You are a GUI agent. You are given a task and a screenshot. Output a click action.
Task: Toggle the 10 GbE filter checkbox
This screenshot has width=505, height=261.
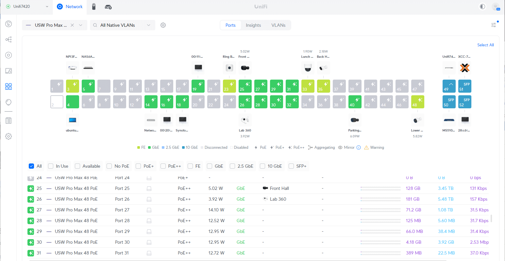[x=262, y=166]
